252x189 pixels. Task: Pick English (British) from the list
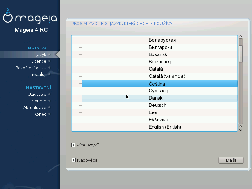(165, 127)
